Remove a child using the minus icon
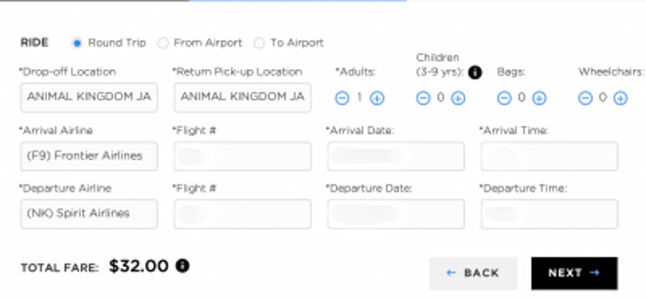646x299 pixels. pos(422,98)
